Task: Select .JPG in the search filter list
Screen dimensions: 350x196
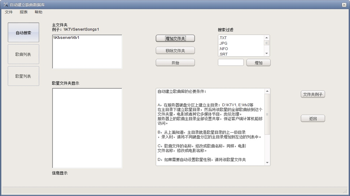Action: (x=223, y=43)
